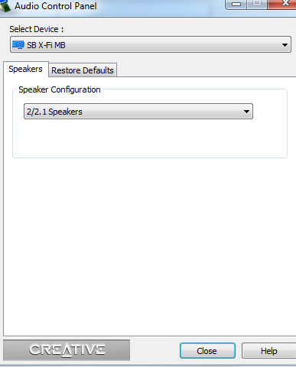
Task: Click the empty area inside Speaker Configuration box
Action: click(150, 139)
